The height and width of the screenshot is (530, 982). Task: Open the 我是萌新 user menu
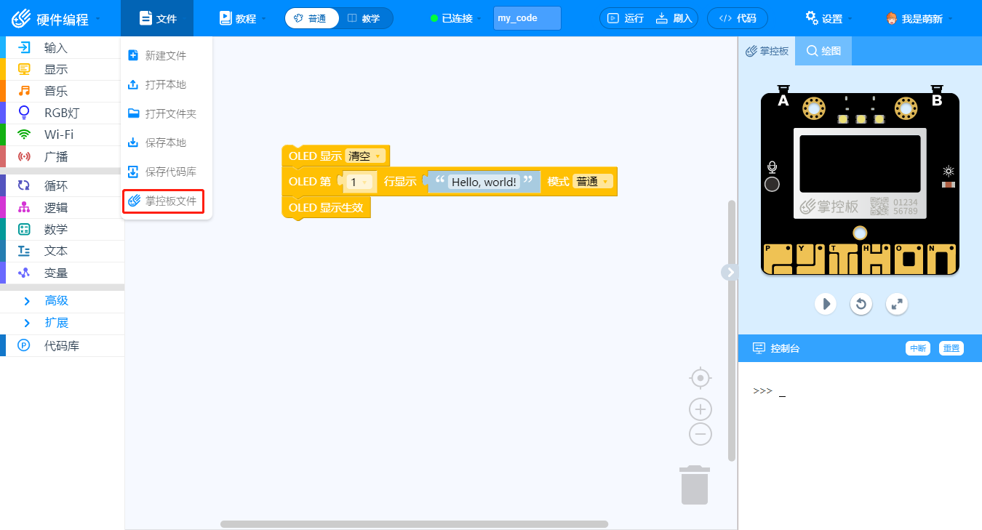coord(920,18)
